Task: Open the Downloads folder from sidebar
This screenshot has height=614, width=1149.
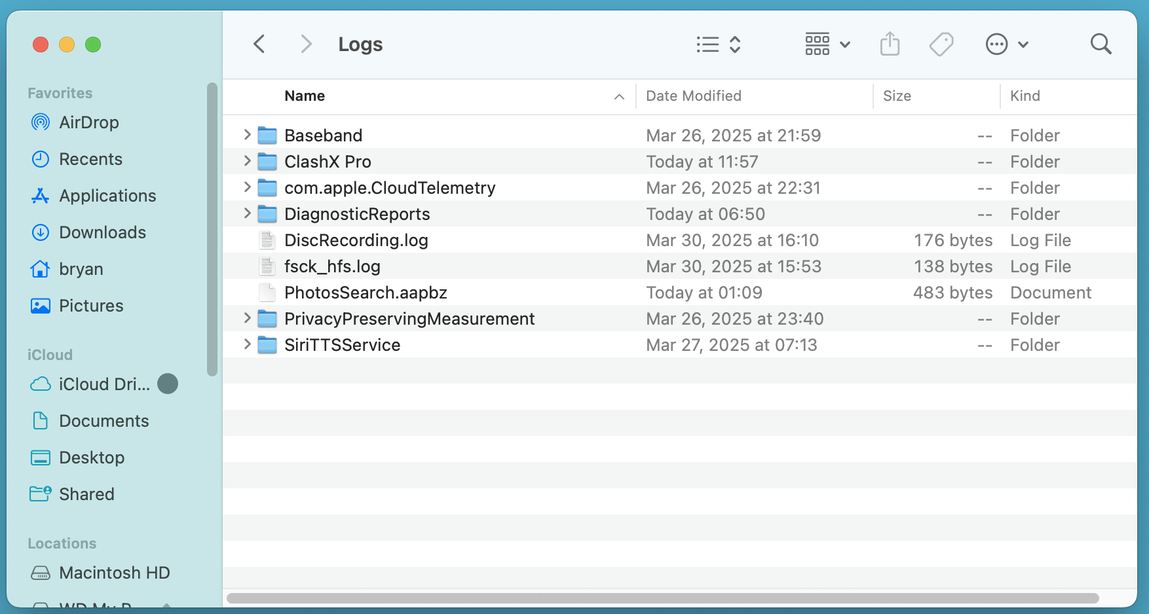Action: pos(102,232)
